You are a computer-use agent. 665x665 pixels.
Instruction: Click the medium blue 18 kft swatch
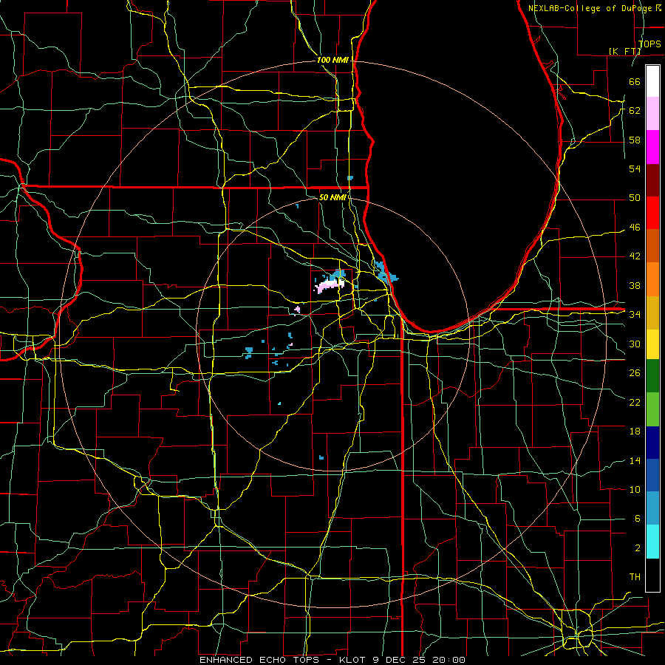pyautogui.click(x=652, y=475)
